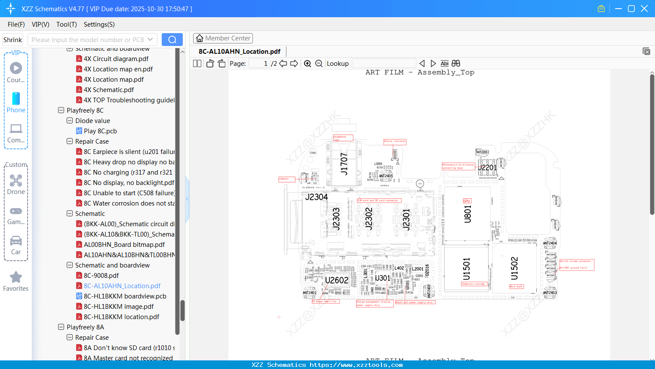655x369 pixels.
Task: Collapse the left file panel using the side handle
Action: tap(187, 199)
